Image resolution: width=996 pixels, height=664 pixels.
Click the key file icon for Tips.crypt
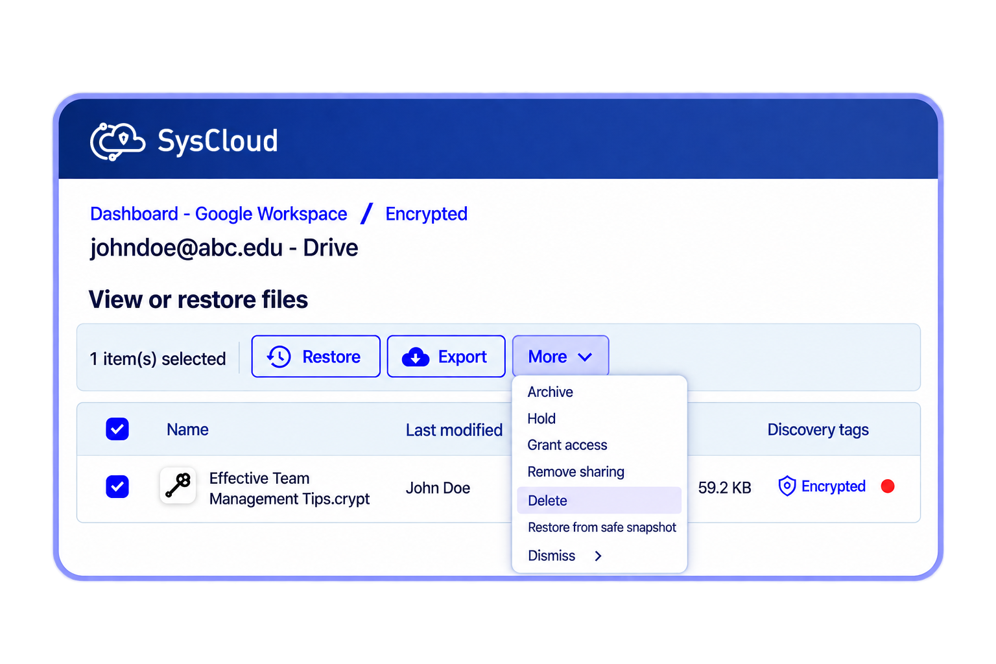pyautogui.click(x=178, y=486)
